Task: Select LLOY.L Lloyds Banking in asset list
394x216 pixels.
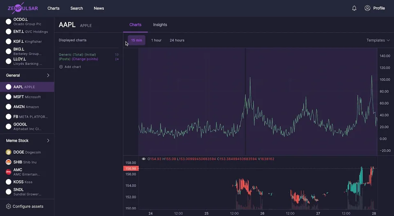Action: click(27, 61)
